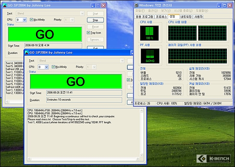Screen dimensions: 235x167
Task: Click back log row 'Test 4, 340000'
Action: 15,63
